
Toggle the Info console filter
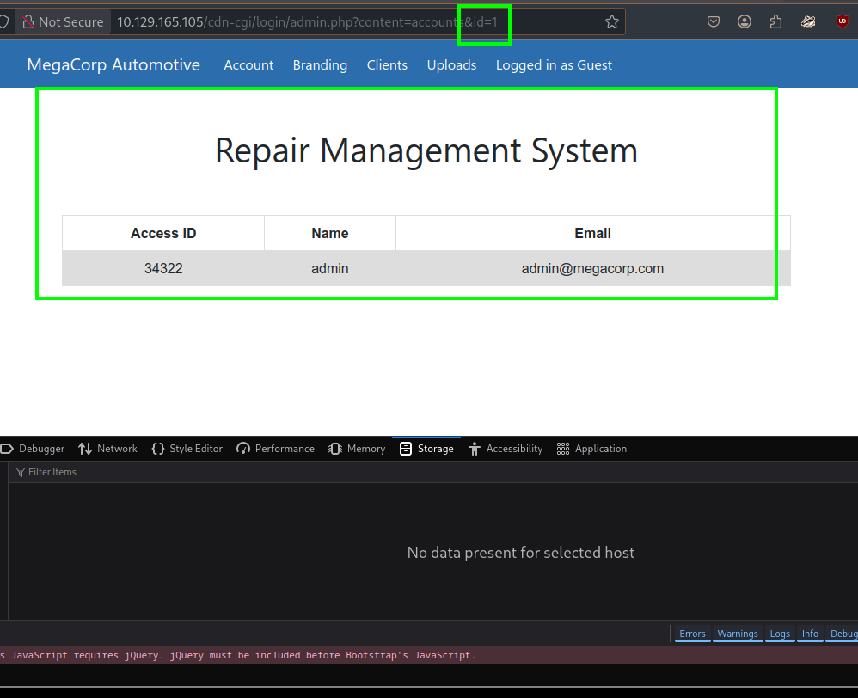(810, 634)
